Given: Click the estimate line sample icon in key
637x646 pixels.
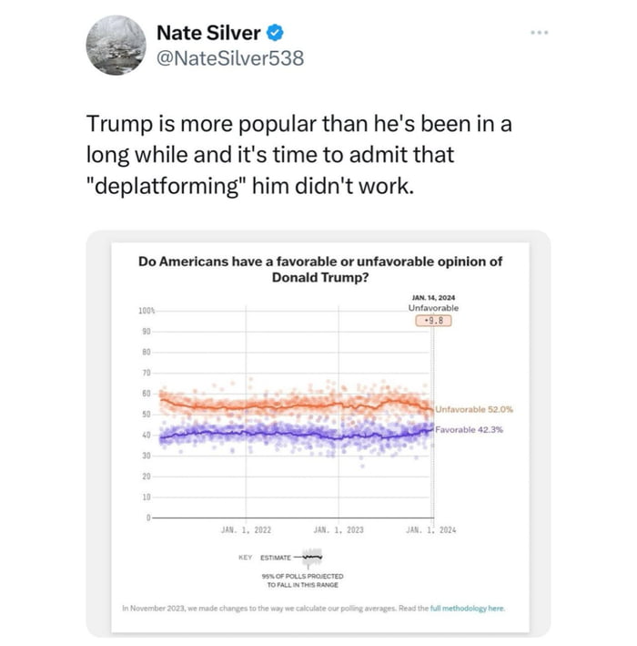Looking at the screenshot, I should (x=312, y=555).
